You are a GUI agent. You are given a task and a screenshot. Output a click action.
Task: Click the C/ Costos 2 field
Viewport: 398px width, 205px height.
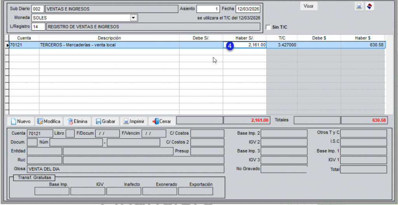208,142
